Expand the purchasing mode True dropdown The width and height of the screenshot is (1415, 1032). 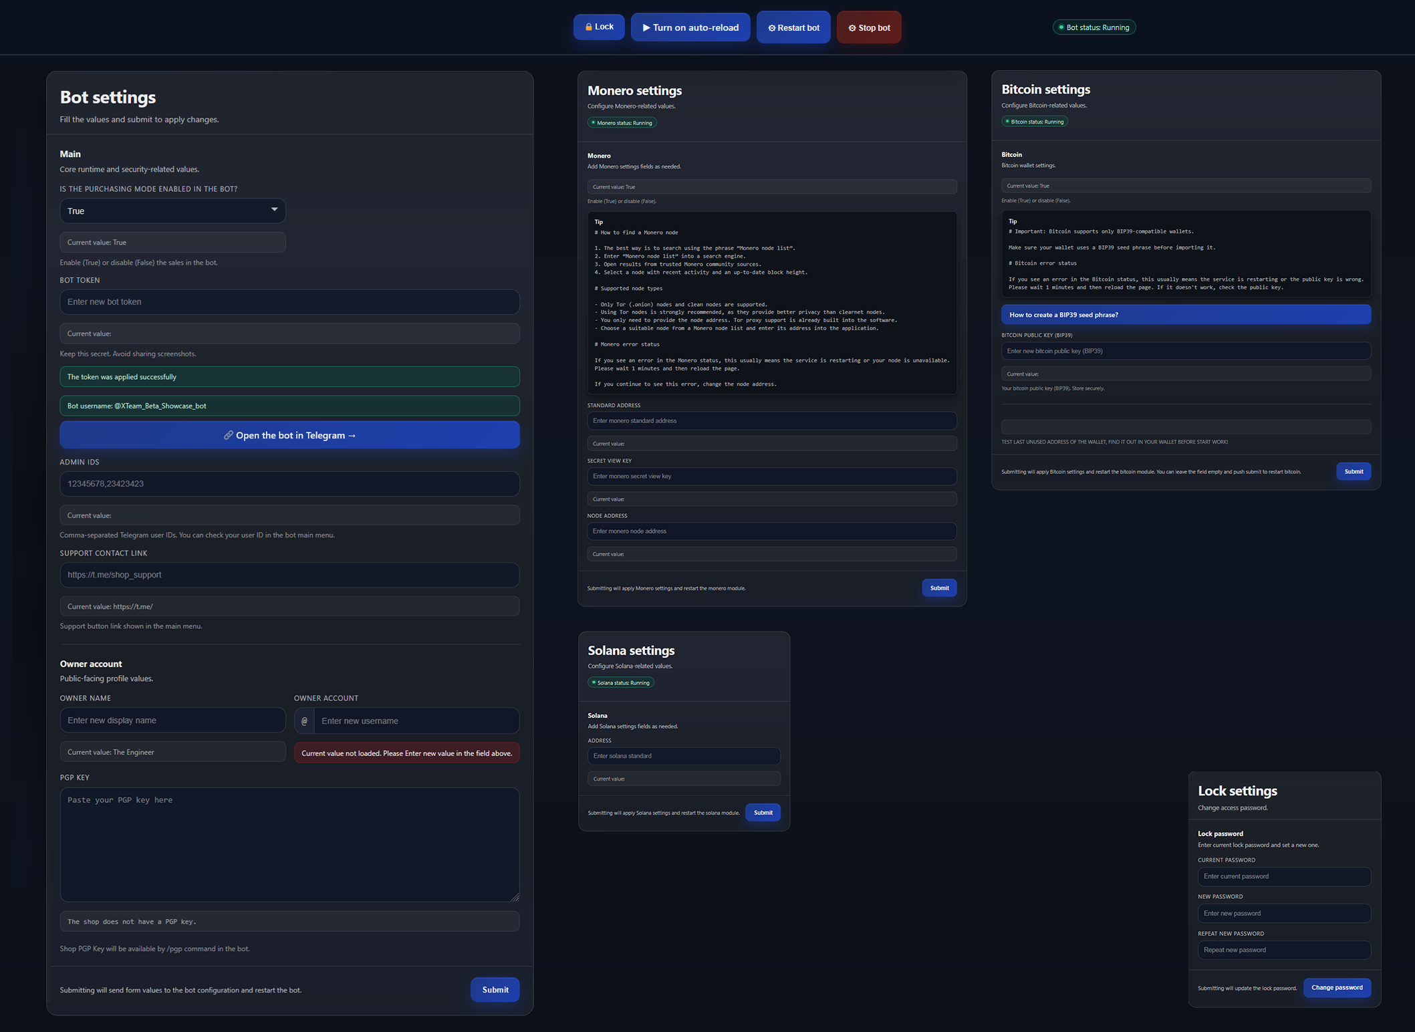click(x=172, y=211)
